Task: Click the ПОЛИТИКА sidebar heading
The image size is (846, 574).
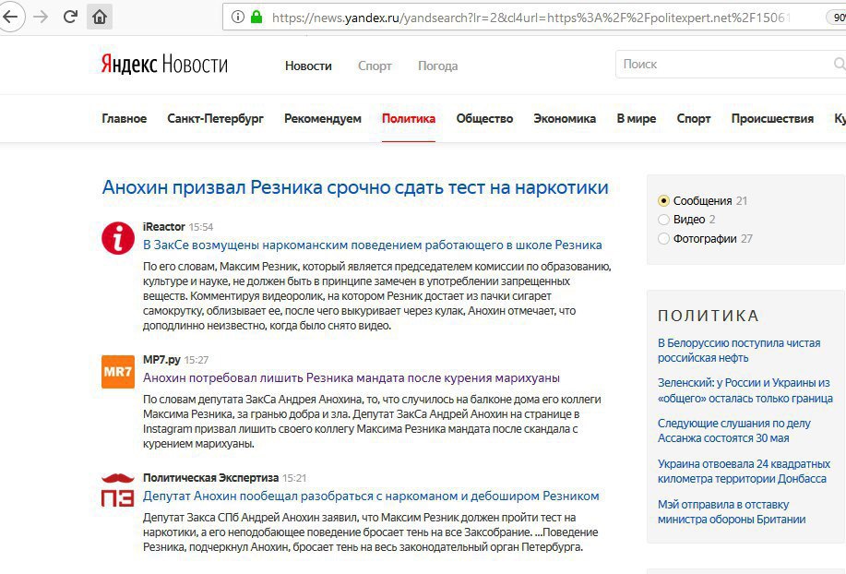Action: coord(709,316)
